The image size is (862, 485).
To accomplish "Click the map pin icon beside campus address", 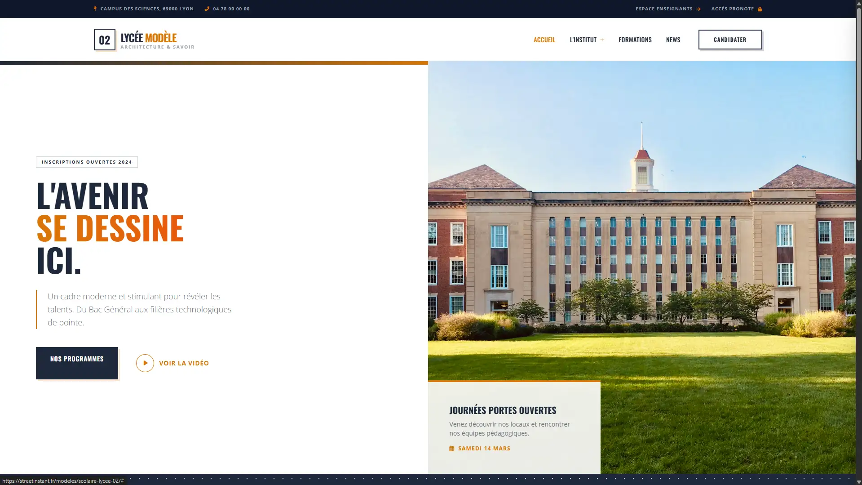I will (95, 9).
